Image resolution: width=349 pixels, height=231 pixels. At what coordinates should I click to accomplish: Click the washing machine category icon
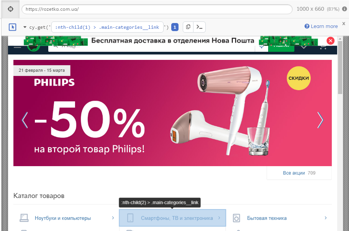(236, 218)
